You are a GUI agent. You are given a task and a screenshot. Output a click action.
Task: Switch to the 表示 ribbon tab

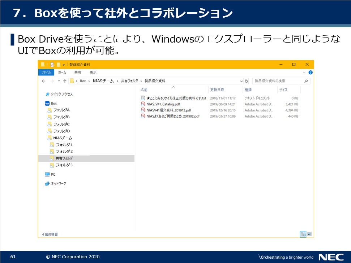(93, 73)
